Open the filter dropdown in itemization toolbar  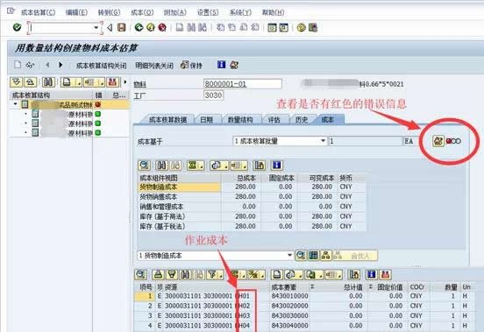(220, 275)
